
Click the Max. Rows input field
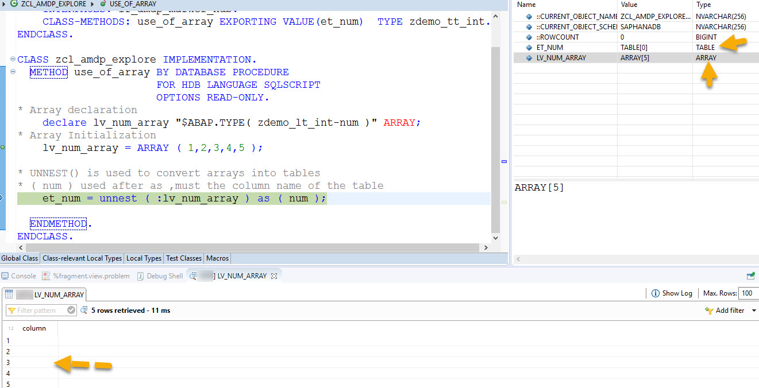tap(749, 293)
